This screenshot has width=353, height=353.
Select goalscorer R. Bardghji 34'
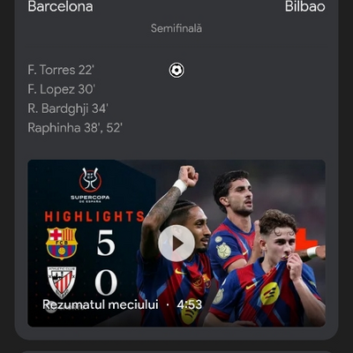click(x=68, y=109)
